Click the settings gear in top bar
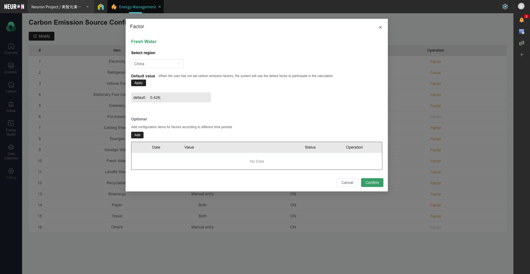This screenshot has width=530, height=274. coord(505,7)
